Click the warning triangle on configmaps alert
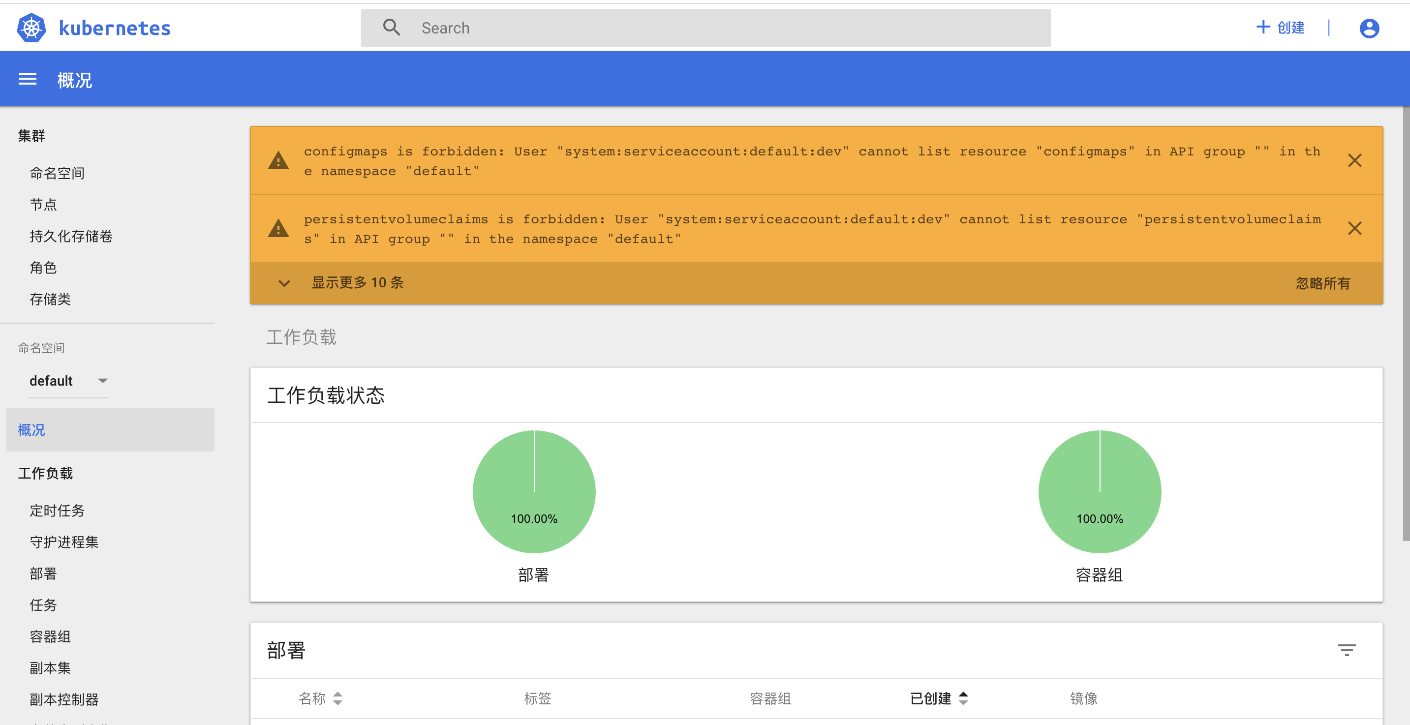The height and width of the screenshot is (725, 1410). (x=278, y=161)
